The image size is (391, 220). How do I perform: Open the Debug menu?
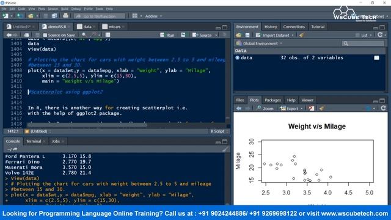[76, 9]
